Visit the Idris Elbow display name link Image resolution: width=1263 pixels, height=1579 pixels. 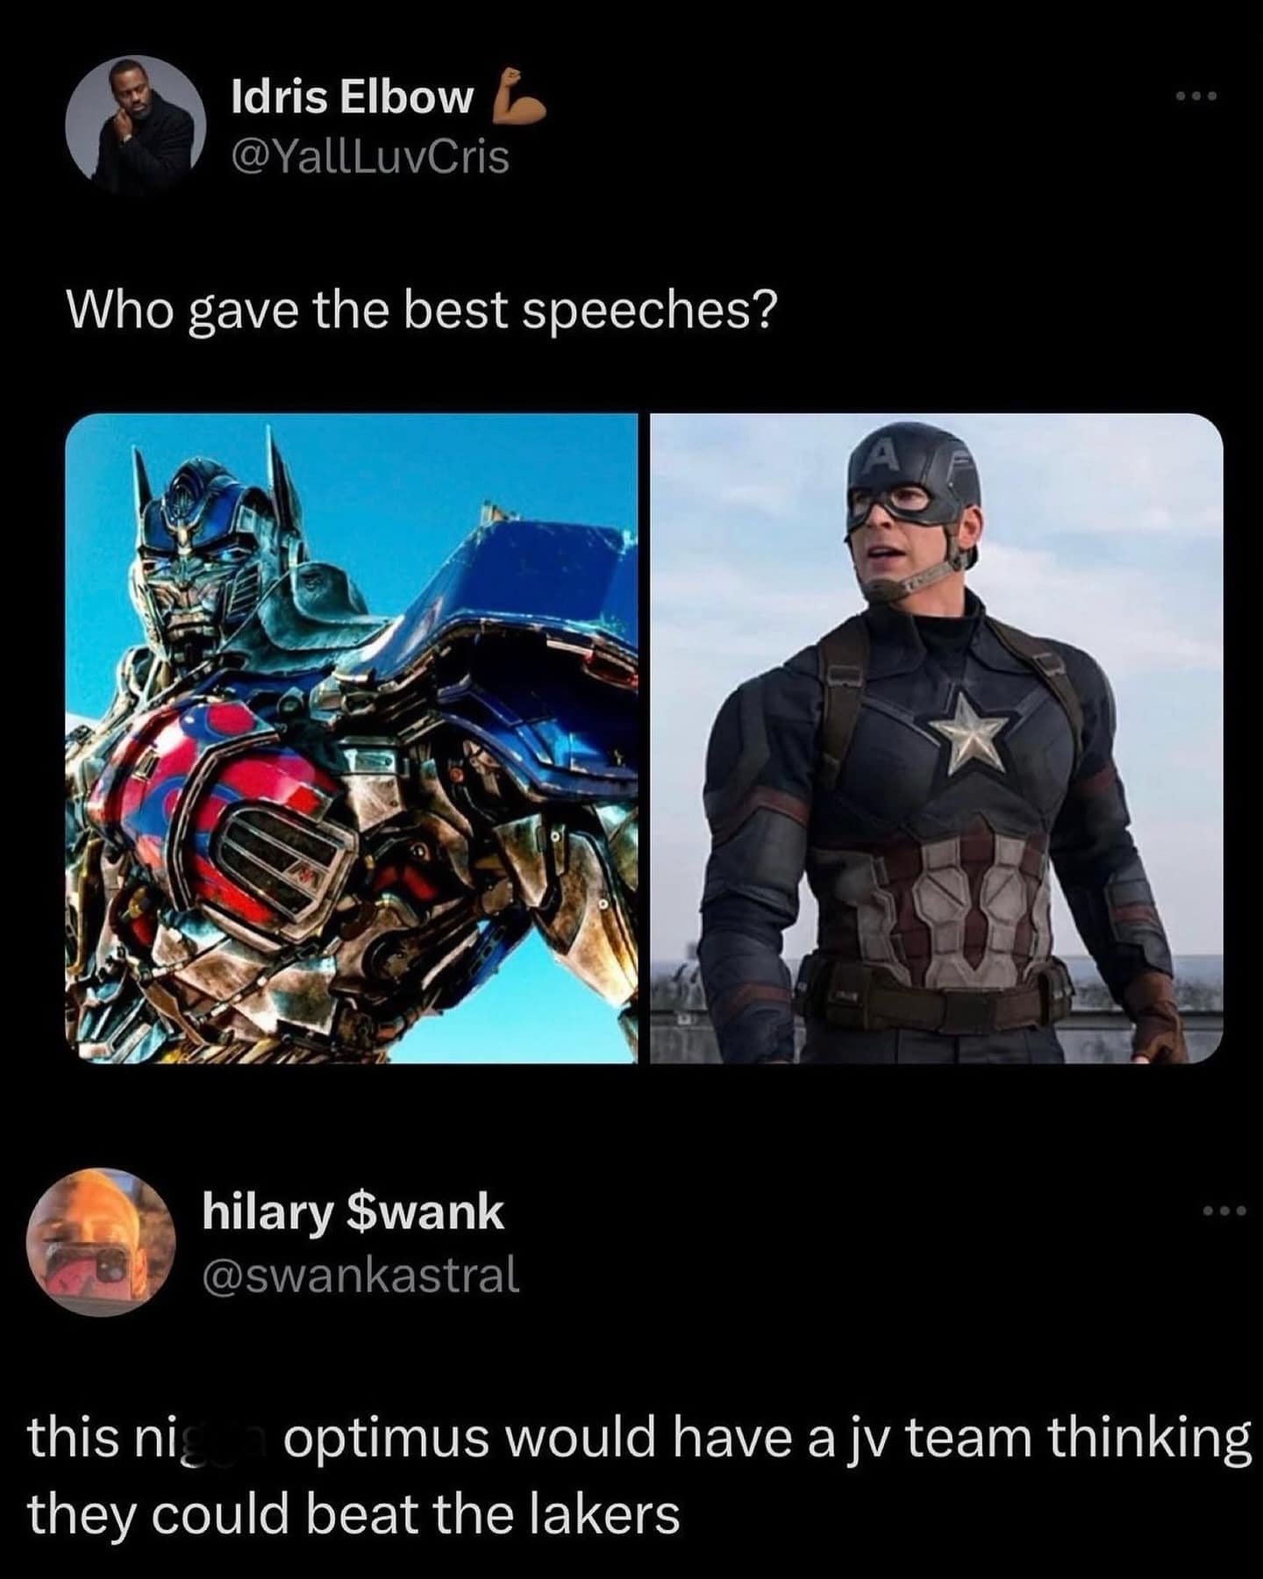tap(353, 96)
